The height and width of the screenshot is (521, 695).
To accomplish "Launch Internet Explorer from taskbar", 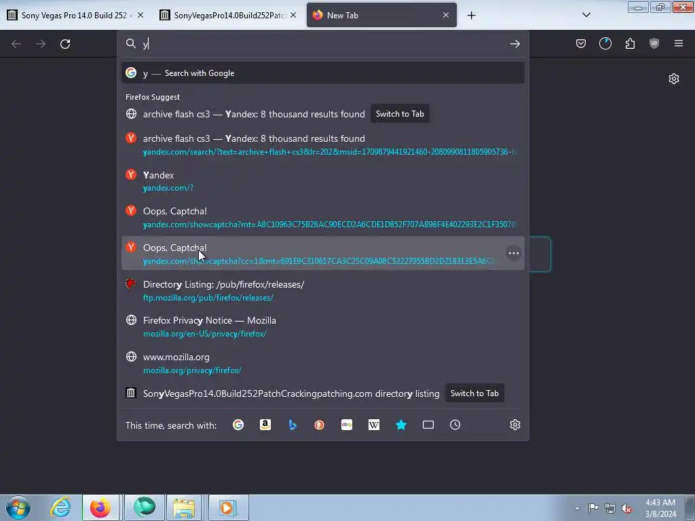I will [x=60, y=507].
